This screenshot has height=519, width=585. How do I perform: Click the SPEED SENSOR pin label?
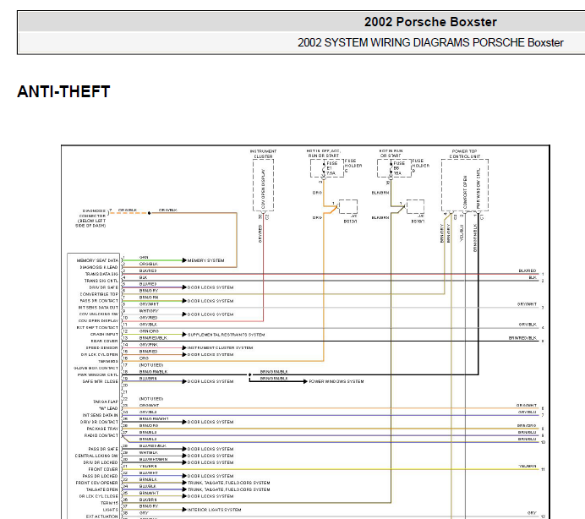pos(101,347)
